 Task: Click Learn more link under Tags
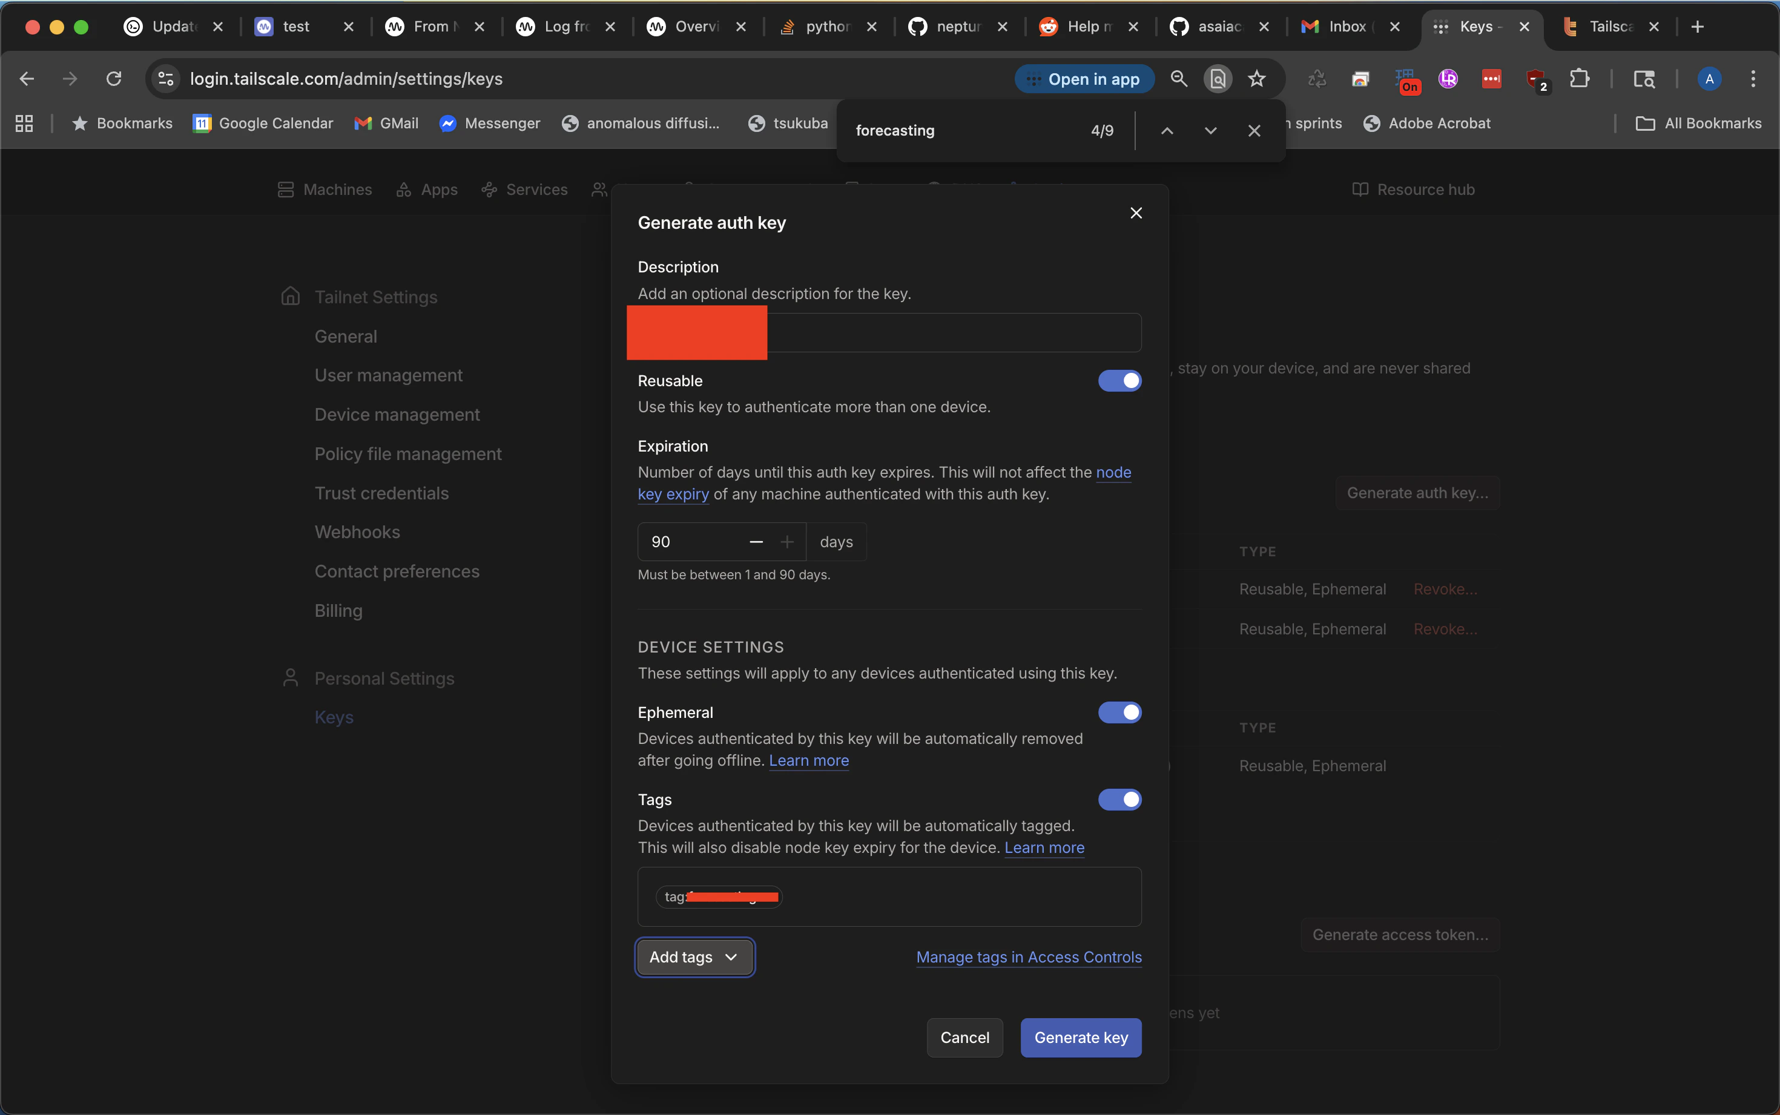pos(1044,847)
